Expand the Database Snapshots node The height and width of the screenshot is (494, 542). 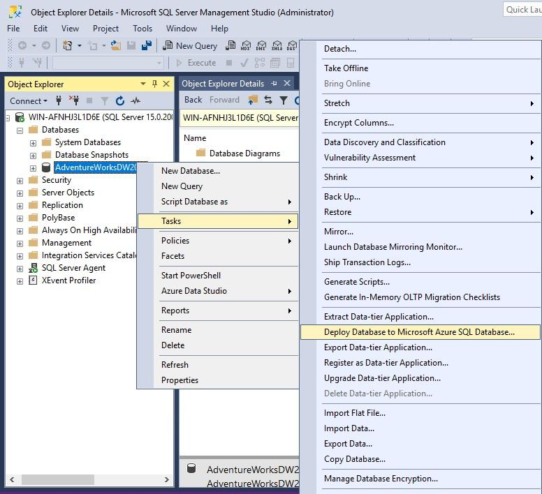(x=34, y=156)
